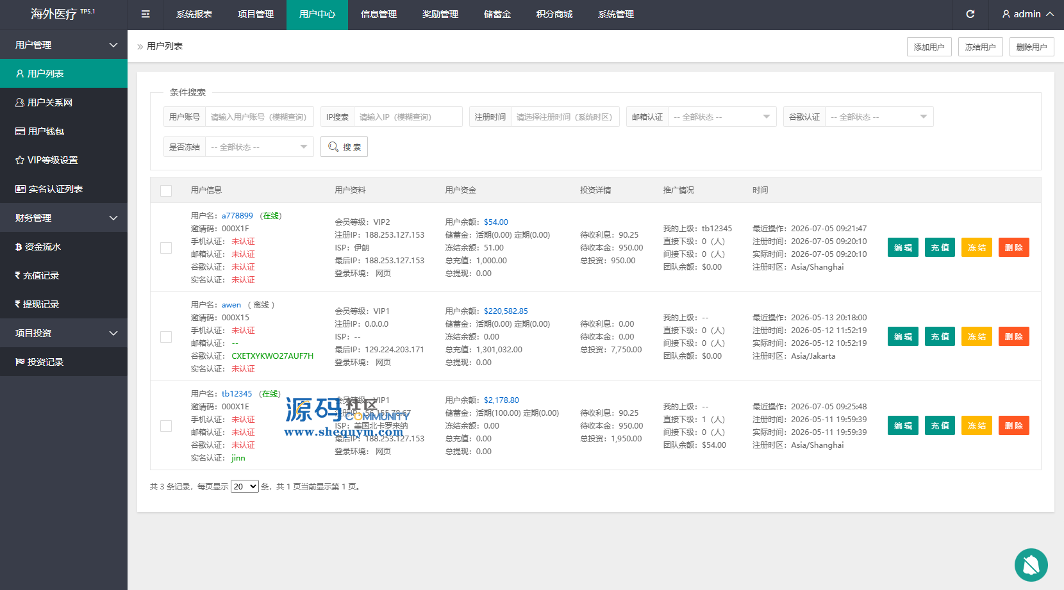Click 编辑 button for user awen
The image size is (1064, 590).
903,336
